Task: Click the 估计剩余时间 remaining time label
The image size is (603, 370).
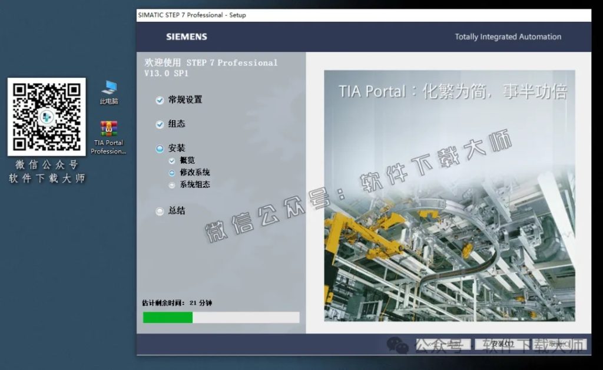Action: [178, 303]
